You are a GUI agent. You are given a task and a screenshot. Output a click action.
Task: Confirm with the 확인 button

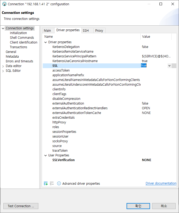138,206
